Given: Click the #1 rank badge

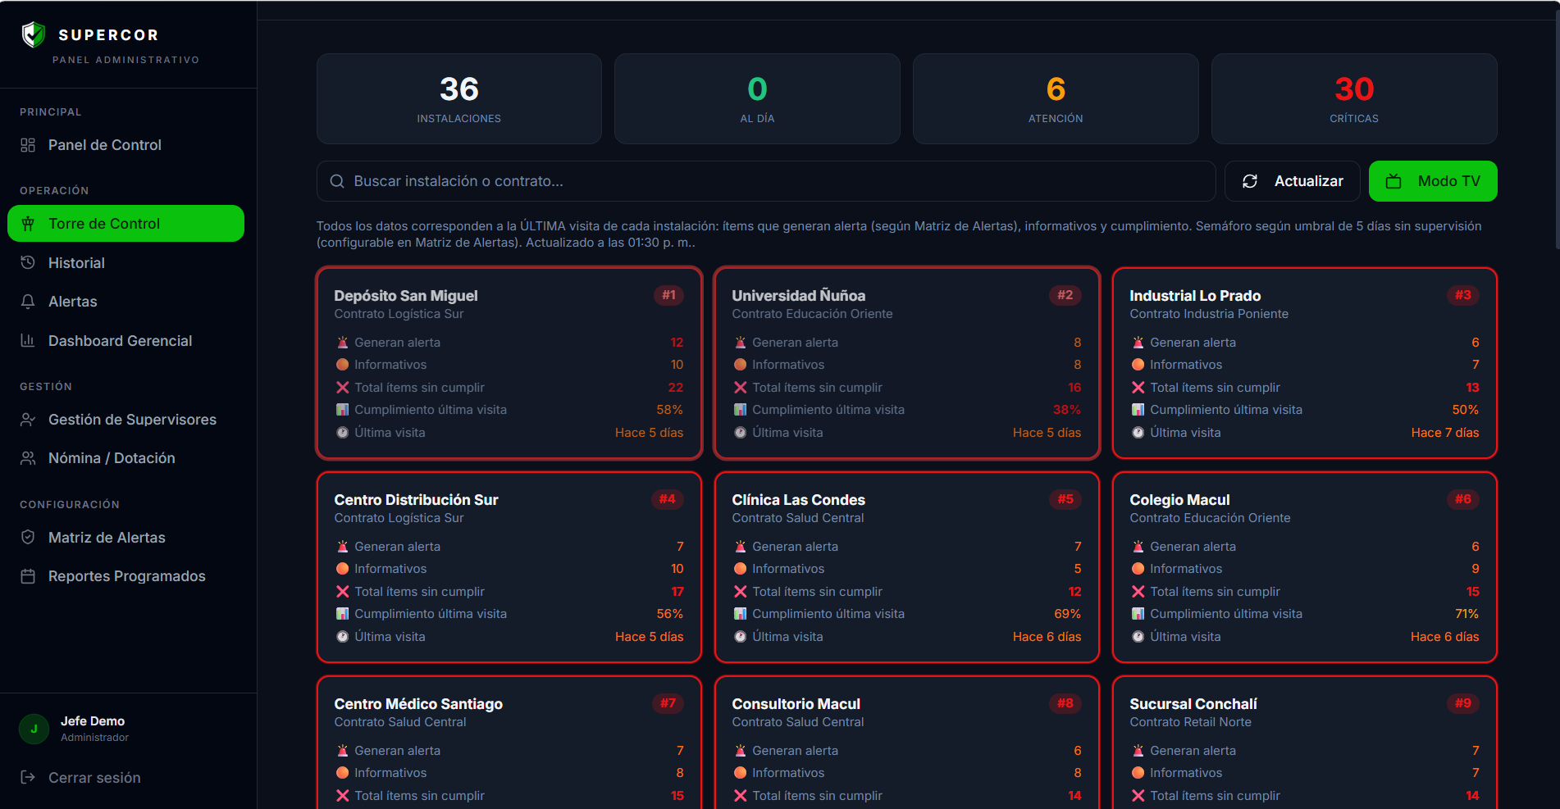Looking at the screenshot, I should (669, 295).
